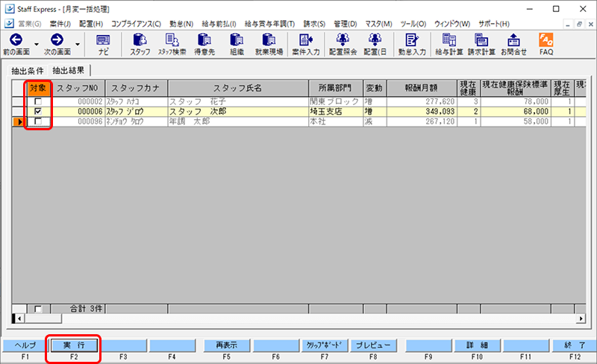Select the 報酬月額 value 267,120
This screenshot has width=597, height=364.
click(x=422, y=121)
